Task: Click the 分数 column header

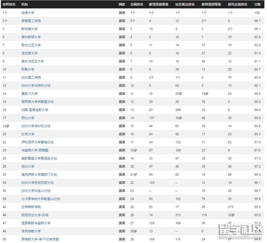Action: [257, 5]
